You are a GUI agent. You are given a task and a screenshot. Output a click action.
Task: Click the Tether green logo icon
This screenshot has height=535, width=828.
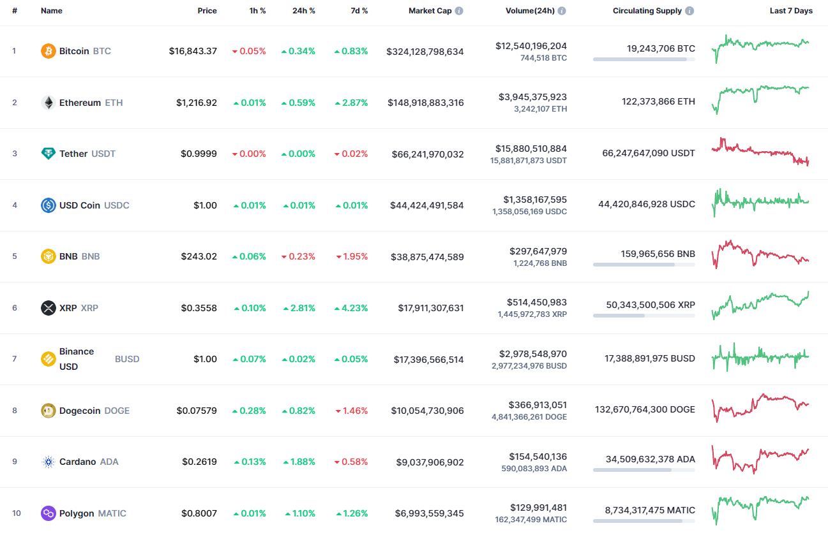coord(49,154)
